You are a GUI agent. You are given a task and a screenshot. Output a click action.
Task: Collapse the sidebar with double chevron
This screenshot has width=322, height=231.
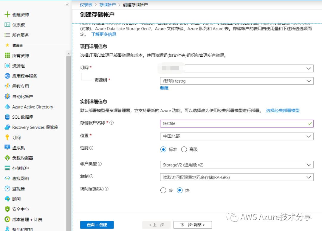(67, 4)
